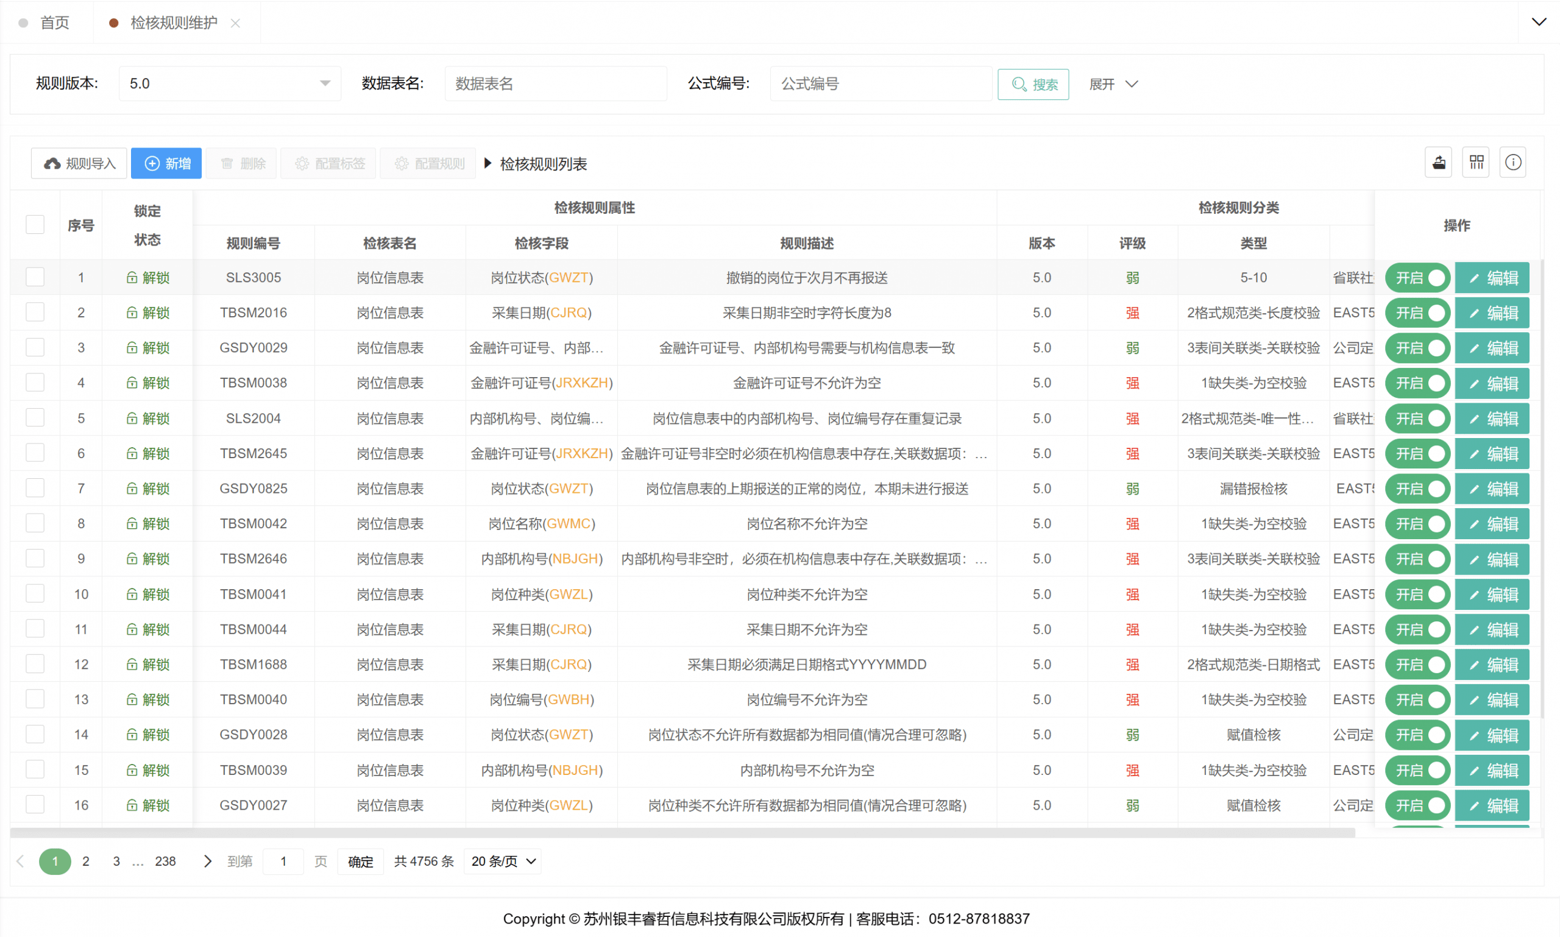This screenshot has height=937, width=1560.
Task: Click the 规则导入 cloud upload button
Action: [x=79, y=163]
